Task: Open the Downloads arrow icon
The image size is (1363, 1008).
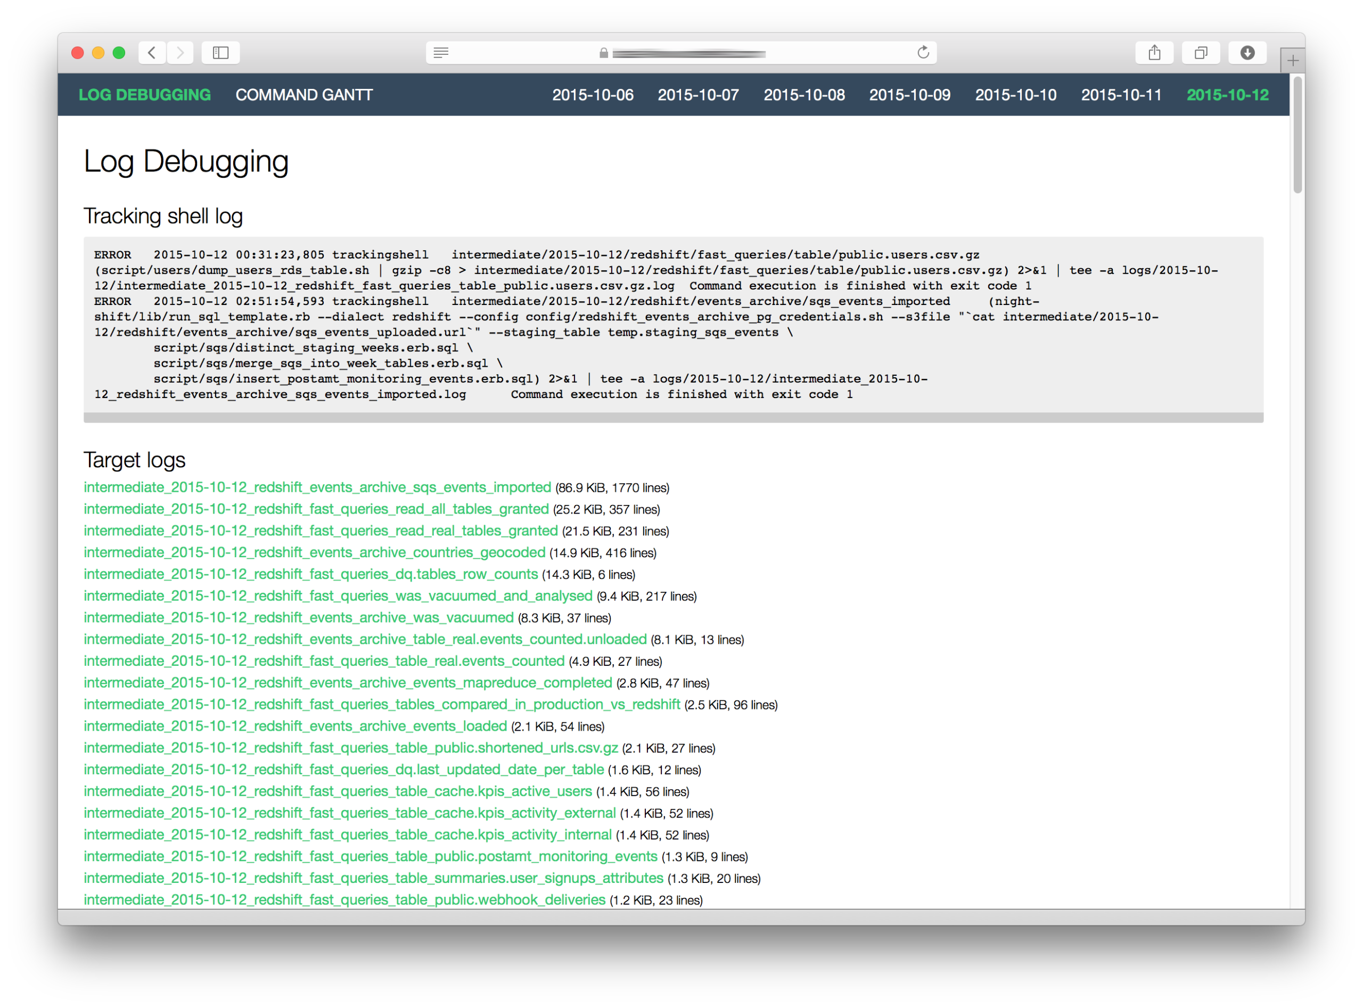Action: (x=1247, y=53)
